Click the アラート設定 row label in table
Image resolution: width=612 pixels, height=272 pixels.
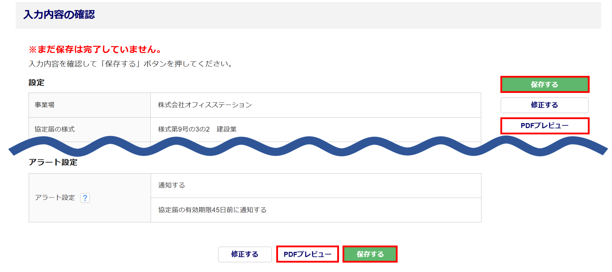click(x=55, y=198)
